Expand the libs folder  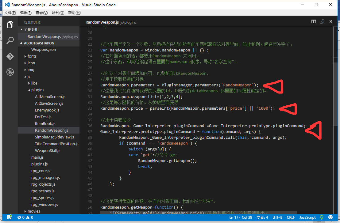[29, 83]
